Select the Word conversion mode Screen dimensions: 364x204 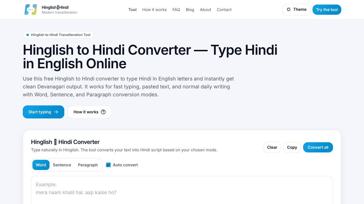(x=41, y=165)
